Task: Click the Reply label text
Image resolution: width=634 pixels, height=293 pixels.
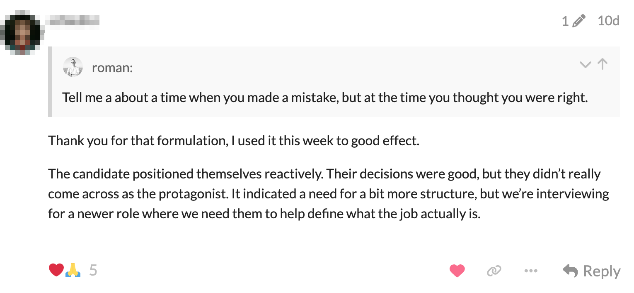Action: pos(602,271)
